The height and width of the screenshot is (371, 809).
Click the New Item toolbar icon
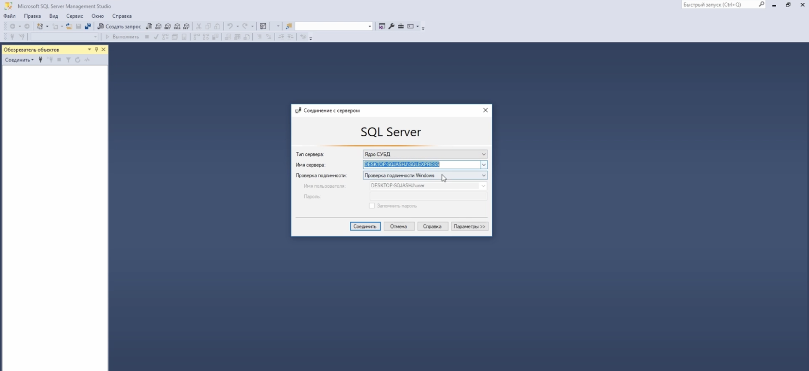click(x=40, y=26)
